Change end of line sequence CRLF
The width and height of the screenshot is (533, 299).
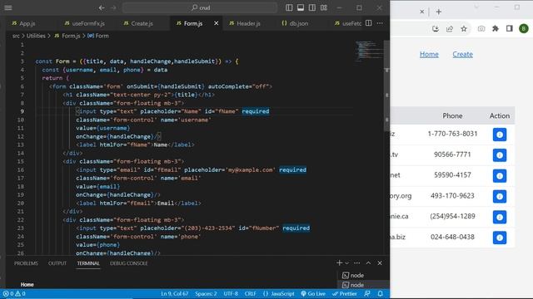(x=250, y=293)
